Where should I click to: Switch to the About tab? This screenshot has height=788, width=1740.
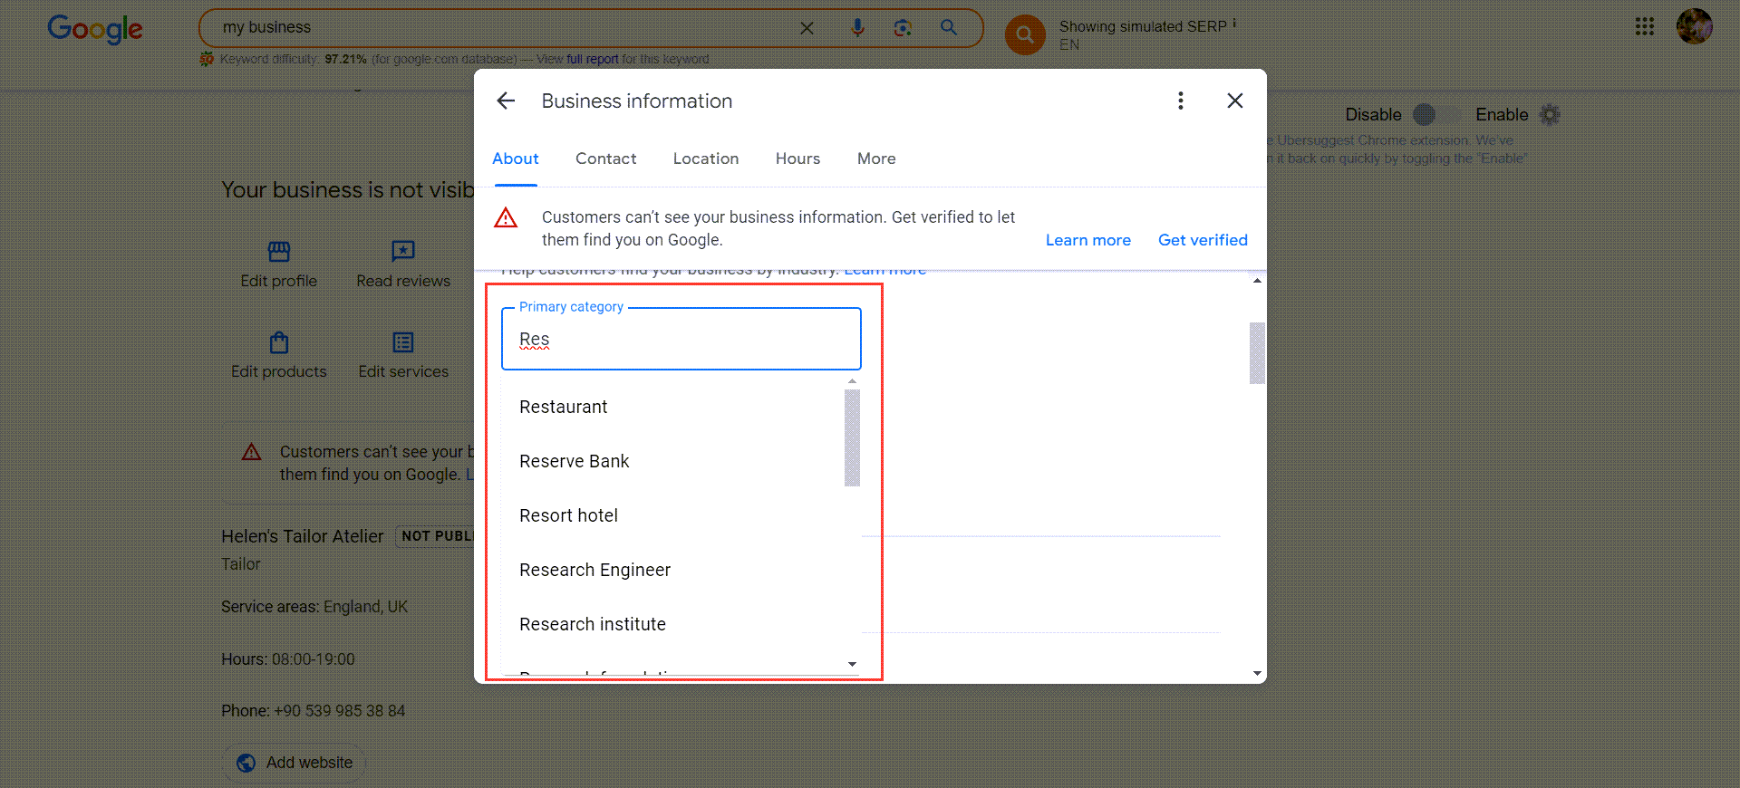click(x=515, y=159)
